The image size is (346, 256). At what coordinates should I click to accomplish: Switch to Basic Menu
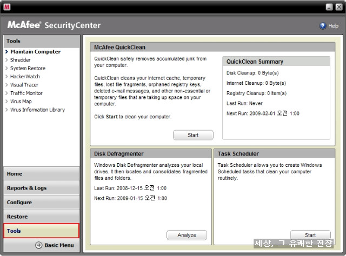pos(59,245)
